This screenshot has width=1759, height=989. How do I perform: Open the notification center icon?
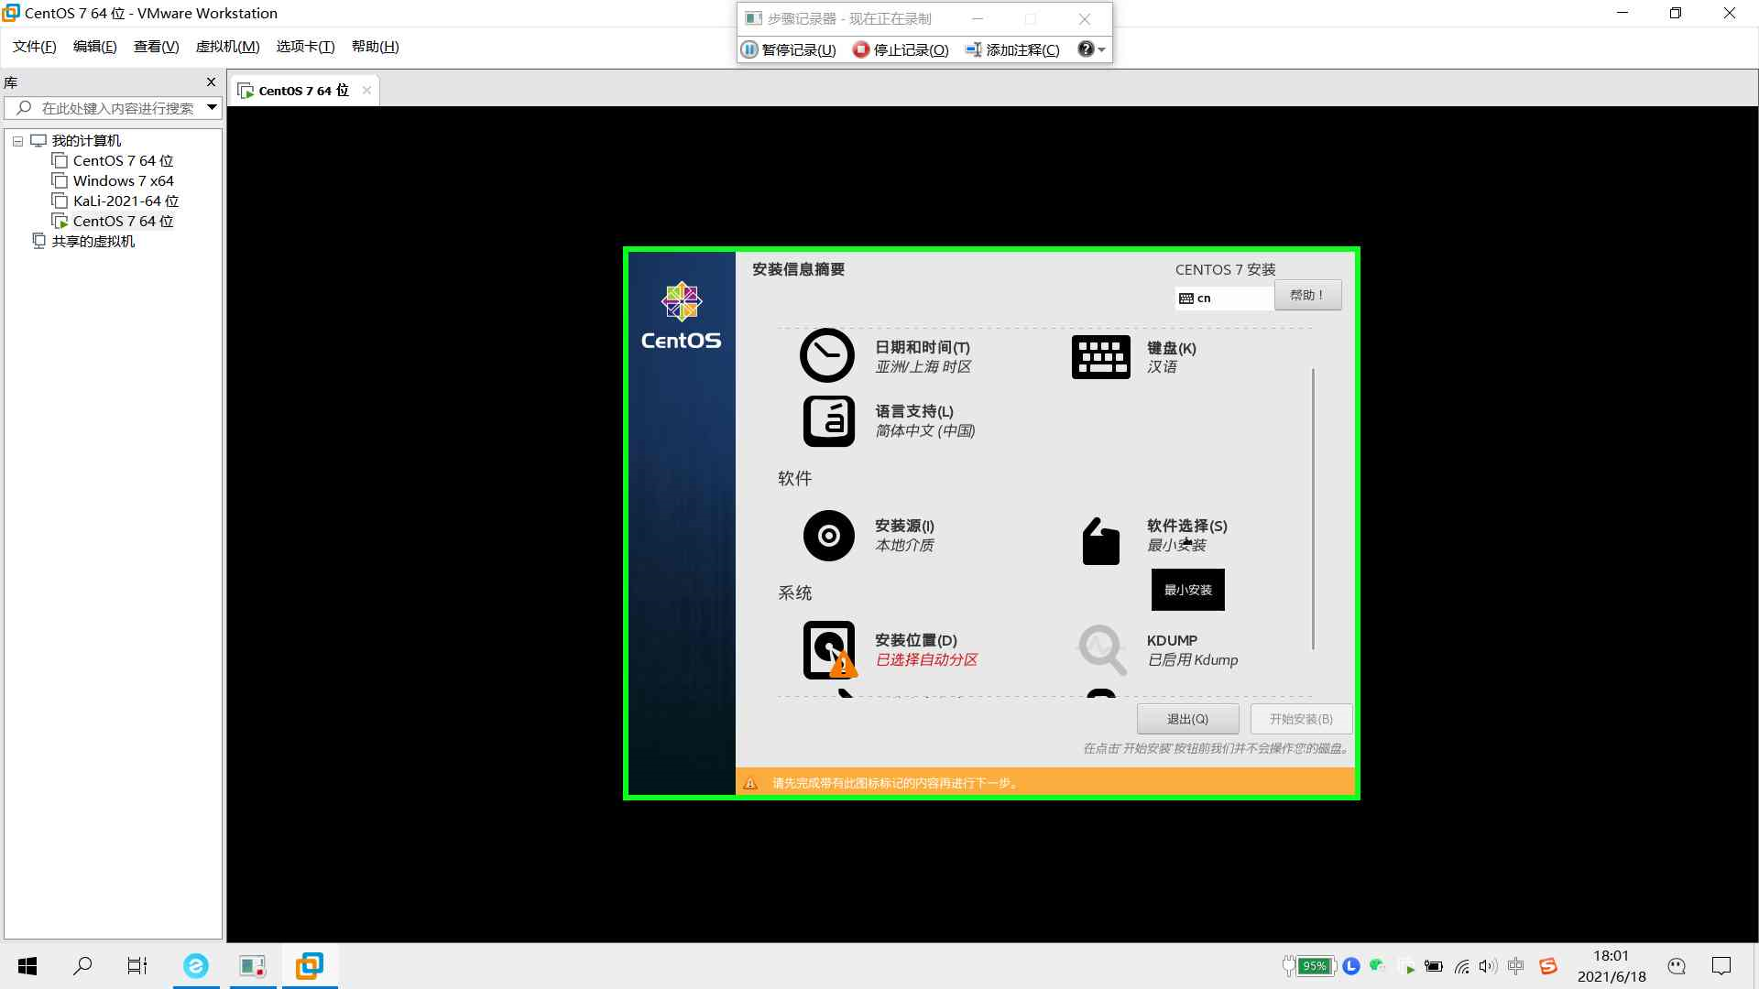click(1721, 966)
